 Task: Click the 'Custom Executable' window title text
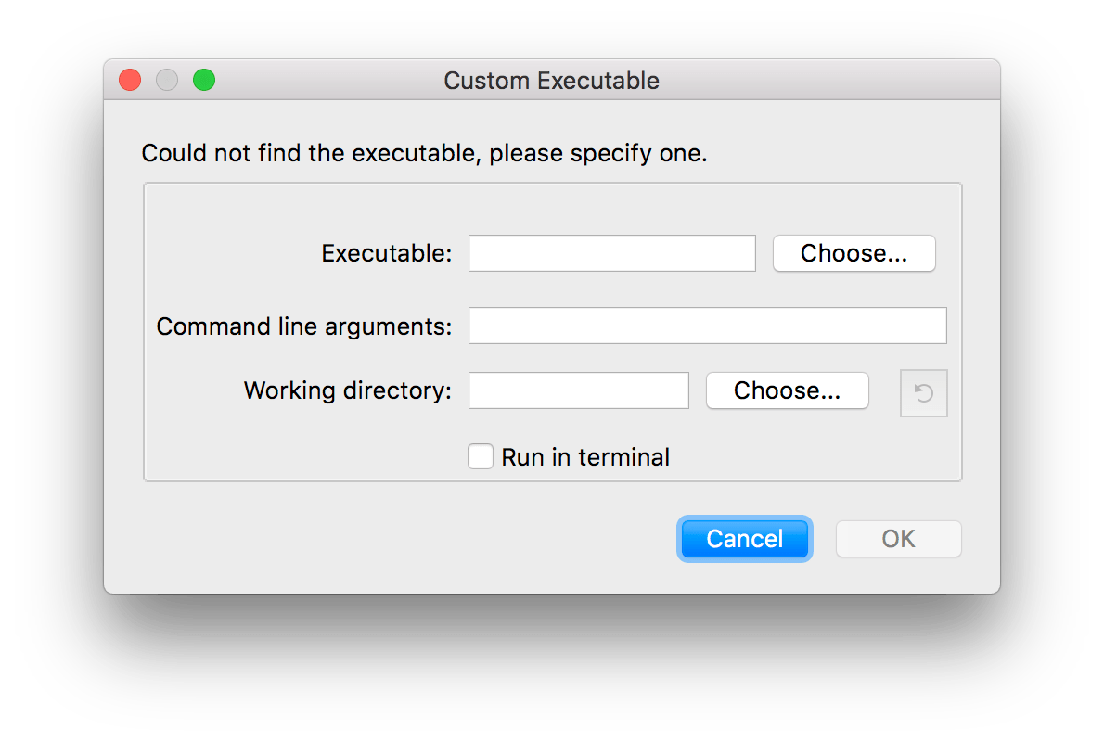click(551, 81)
